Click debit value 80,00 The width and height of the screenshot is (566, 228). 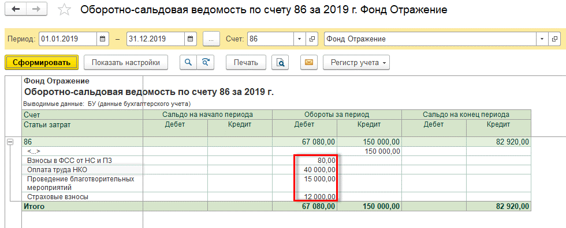(x=327, y=160)
